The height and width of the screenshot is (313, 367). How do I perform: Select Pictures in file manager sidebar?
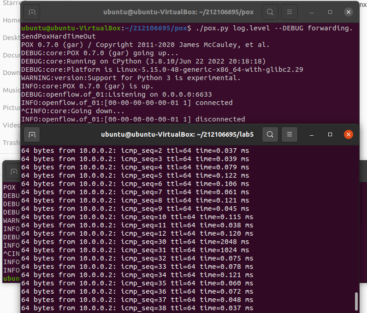[x=11, y=108]
